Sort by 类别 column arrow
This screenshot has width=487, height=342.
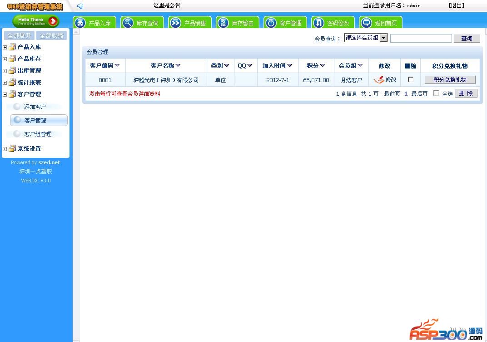coord(227,65)
